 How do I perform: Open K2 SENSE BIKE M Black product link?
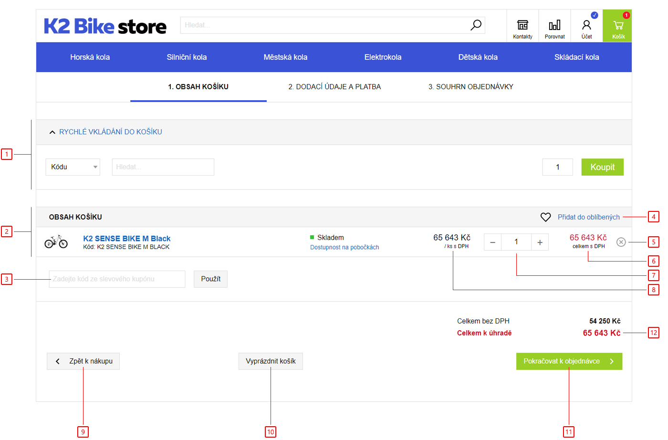point(126,238)
